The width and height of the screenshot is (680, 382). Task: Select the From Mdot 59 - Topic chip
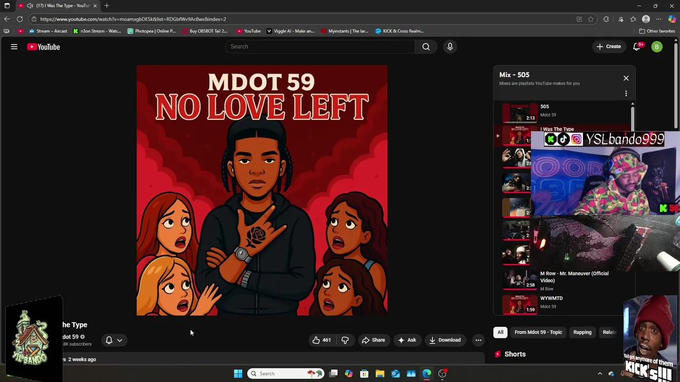coord(538,332)
